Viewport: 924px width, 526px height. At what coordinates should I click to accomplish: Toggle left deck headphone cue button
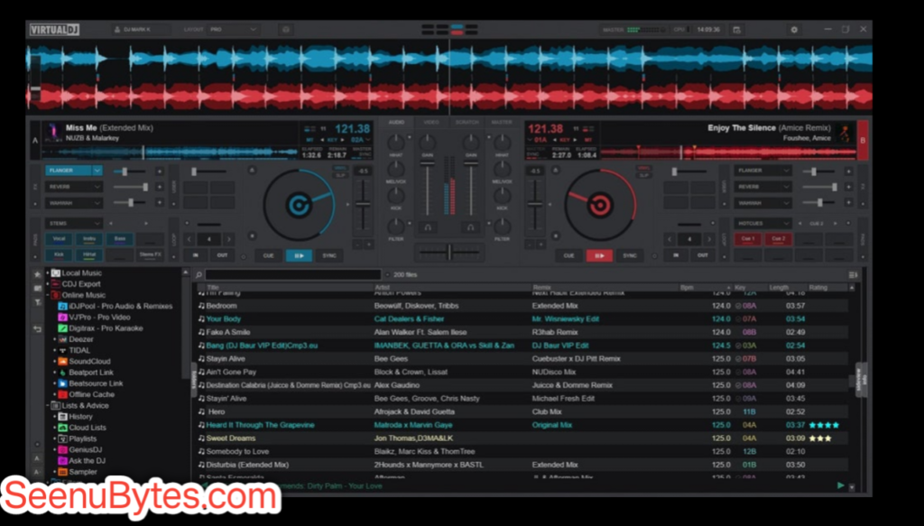[x=428, y=226]
